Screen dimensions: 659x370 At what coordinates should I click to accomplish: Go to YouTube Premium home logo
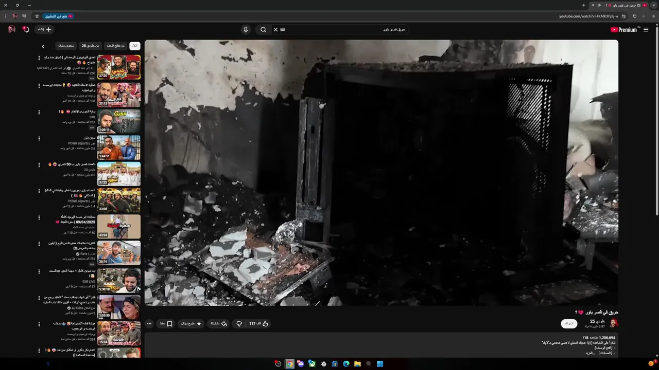coord(624,30)
